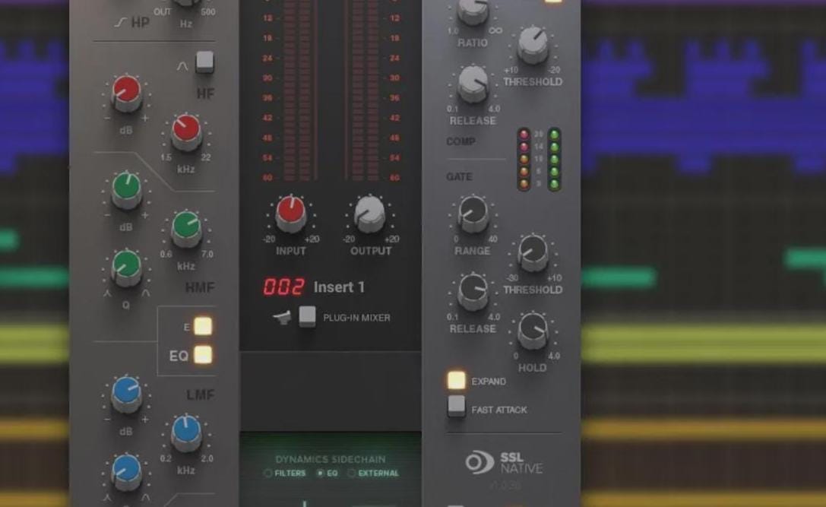
Task: Toggle the E-type EQ button
Action: click(203, 326)
